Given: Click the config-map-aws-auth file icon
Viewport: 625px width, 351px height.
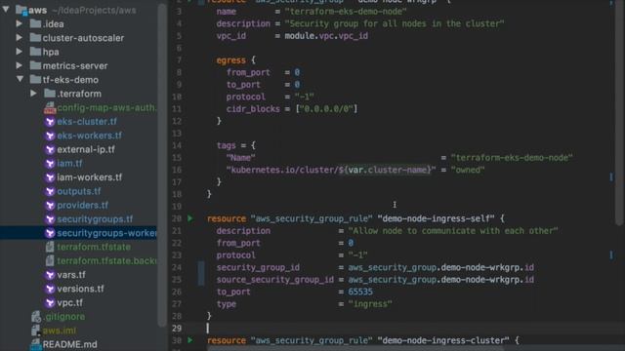Looking at the screenshot, I should point(50,108).
